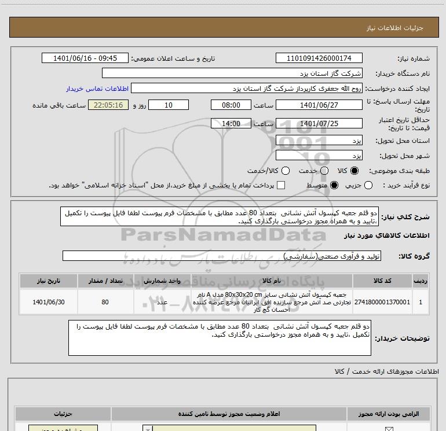Click the تعداد / مقدار column header
The width and height of the screenshot is (446, 431).
point(105,281)
